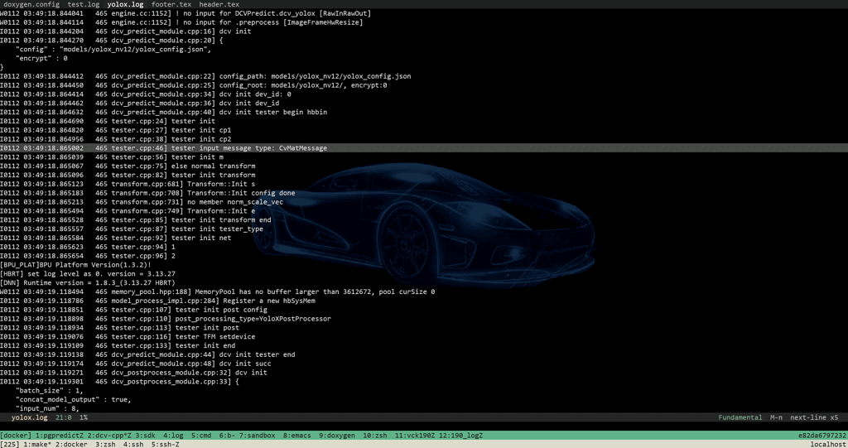The image size is (848, 448).
Task: Switch to tmux window 2:dcv-cpp
Action: point(109,435)
